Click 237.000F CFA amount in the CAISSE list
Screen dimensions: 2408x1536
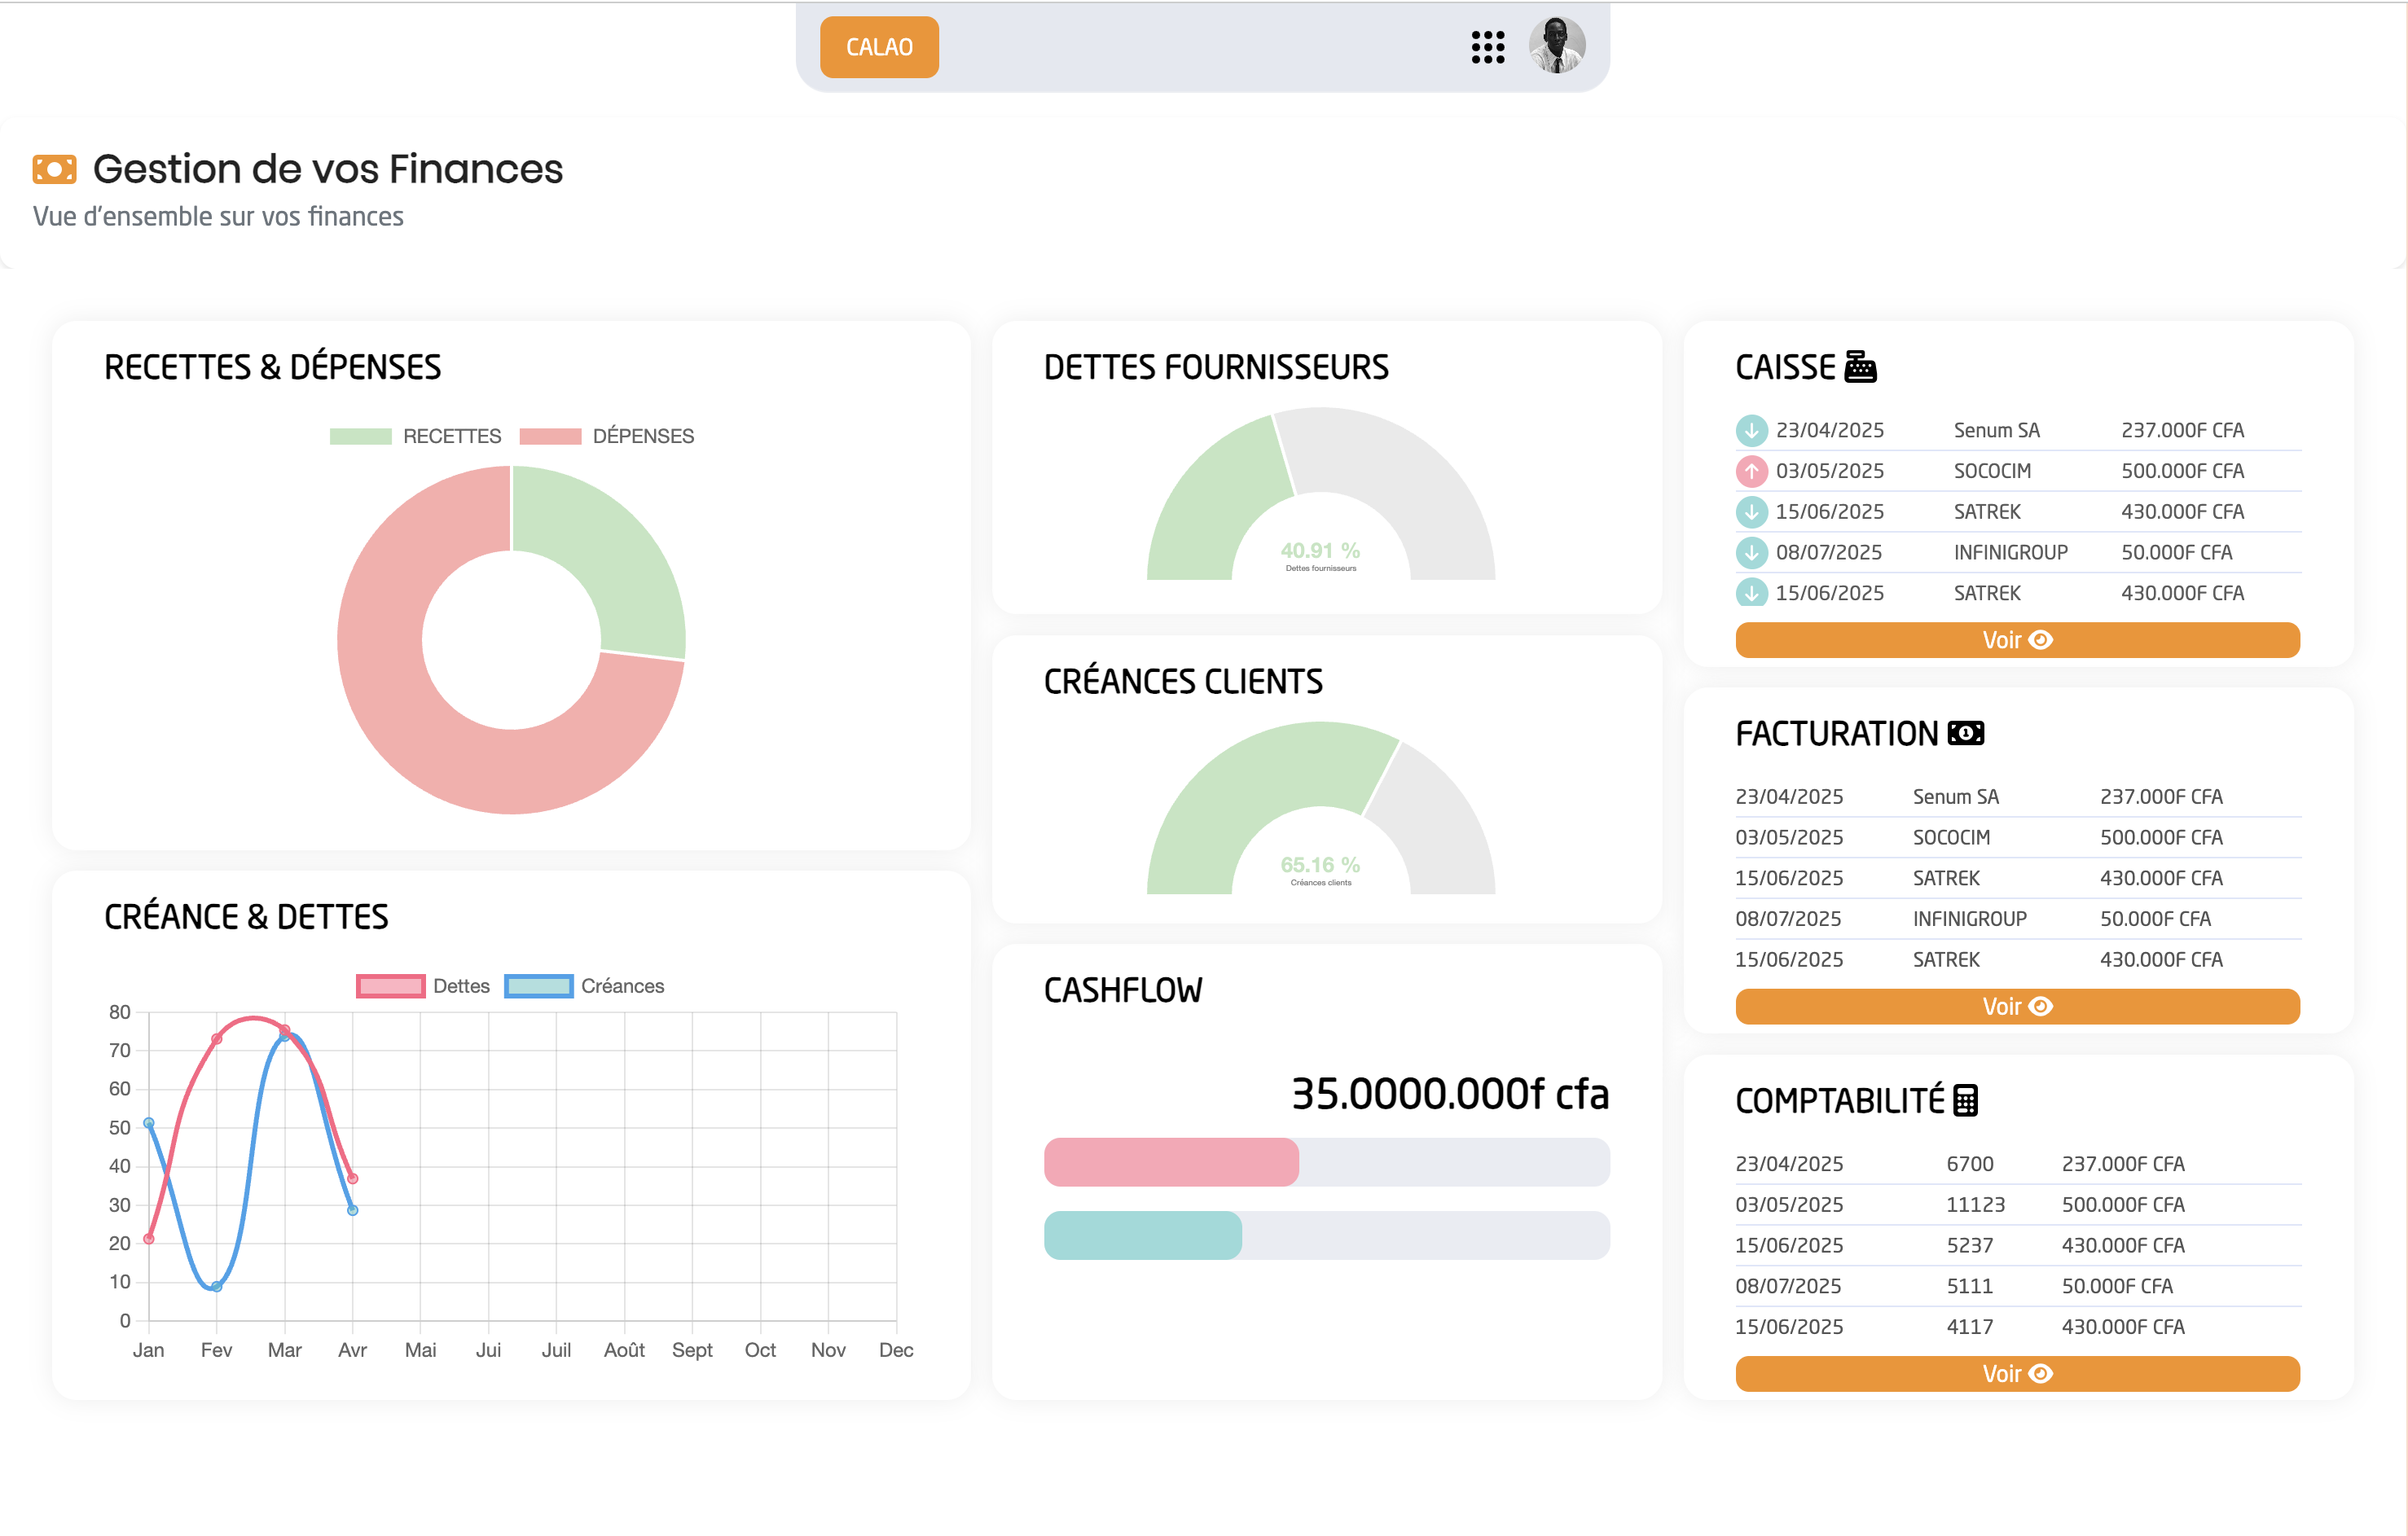click(x=2182, y=430)
